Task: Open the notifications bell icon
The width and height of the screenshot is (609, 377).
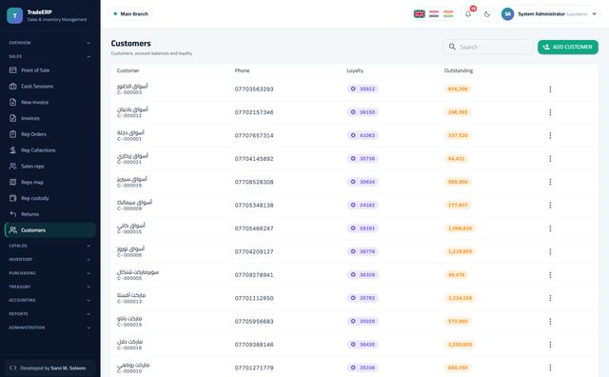Action: [x=468, y=14]
